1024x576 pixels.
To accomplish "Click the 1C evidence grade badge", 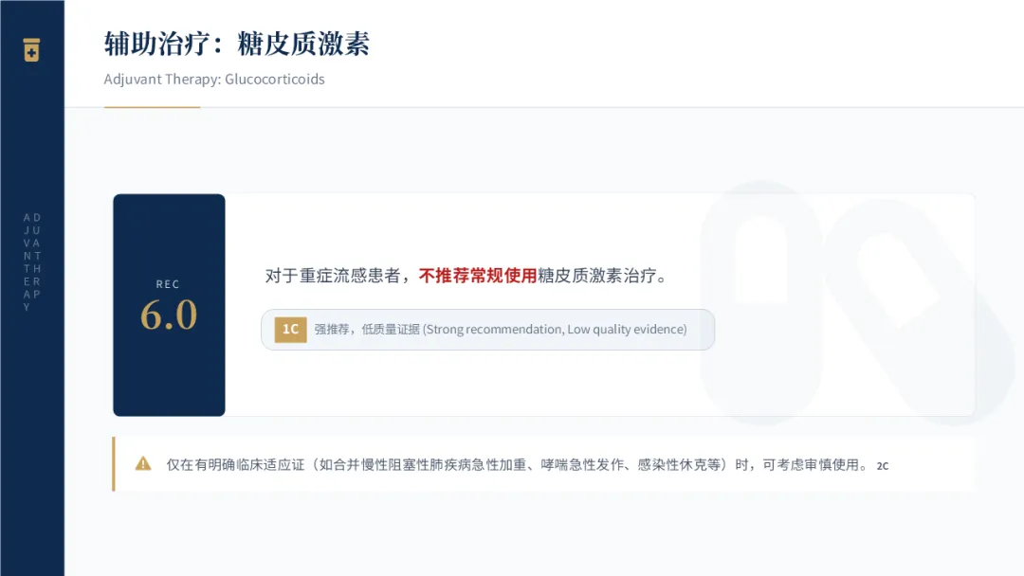I will coord(291,330).
